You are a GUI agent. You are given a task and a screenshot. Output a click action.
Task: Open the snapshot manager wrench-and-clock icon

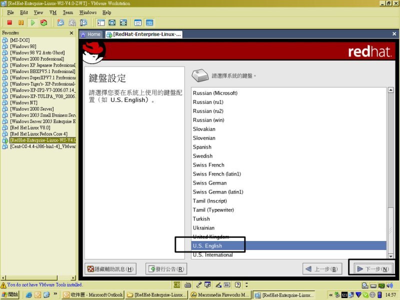point(83,22)
